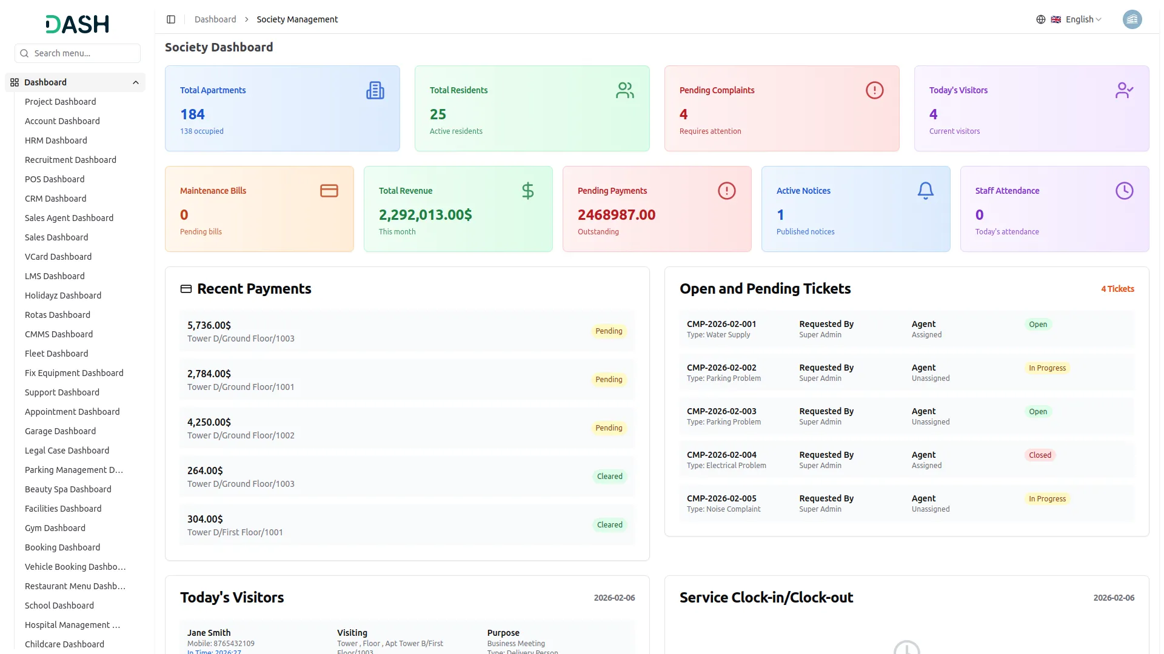Click the Pending Complaints alert icon

pos(874,90)
